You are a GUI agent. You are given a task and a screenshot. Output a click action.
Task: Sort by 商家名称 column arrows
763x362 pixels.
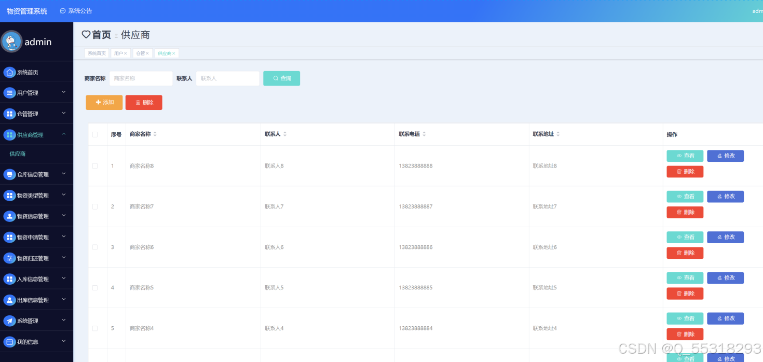155,134
